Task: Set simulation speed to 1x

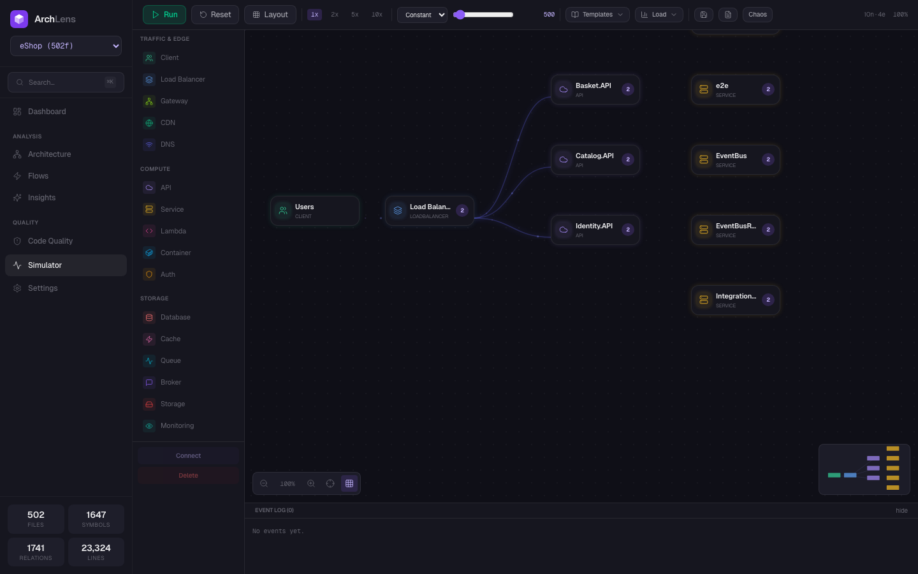Action: pyautogui.click(x=315, y=15)
